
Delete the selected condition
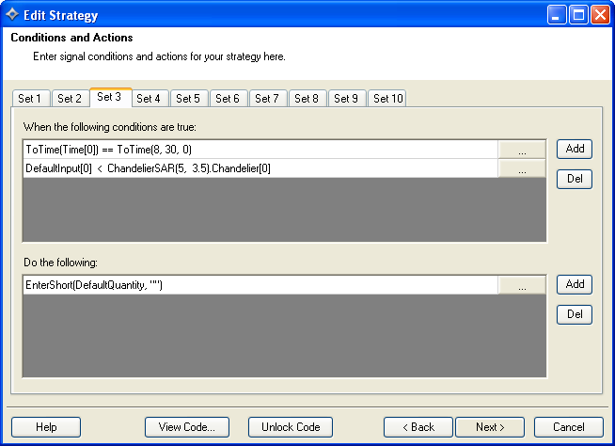point(575,179)
